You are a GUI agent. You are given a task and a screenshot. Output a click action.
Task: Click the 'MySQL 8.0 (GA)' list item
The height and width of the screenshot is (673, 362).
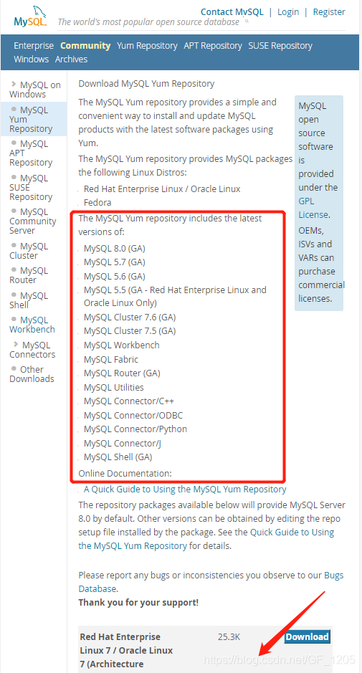[115, 249]
